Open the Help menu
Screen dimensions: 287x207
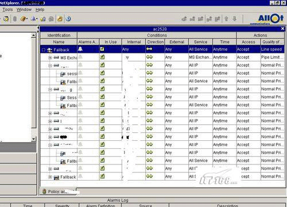tap(40, 9)
